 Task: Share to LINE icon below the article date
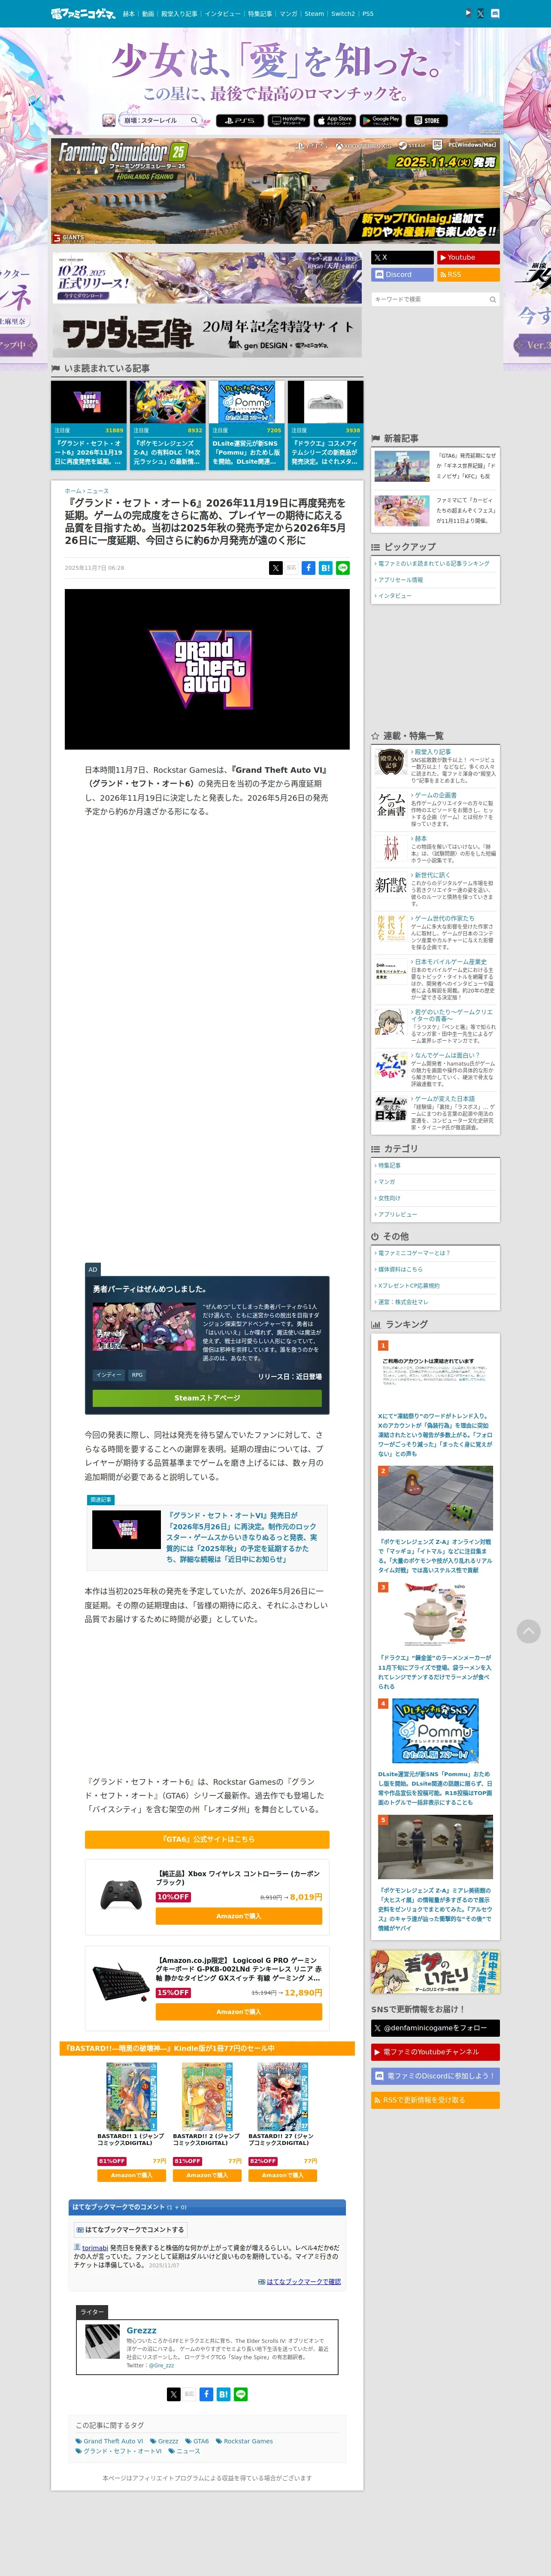tap(343, 568)
